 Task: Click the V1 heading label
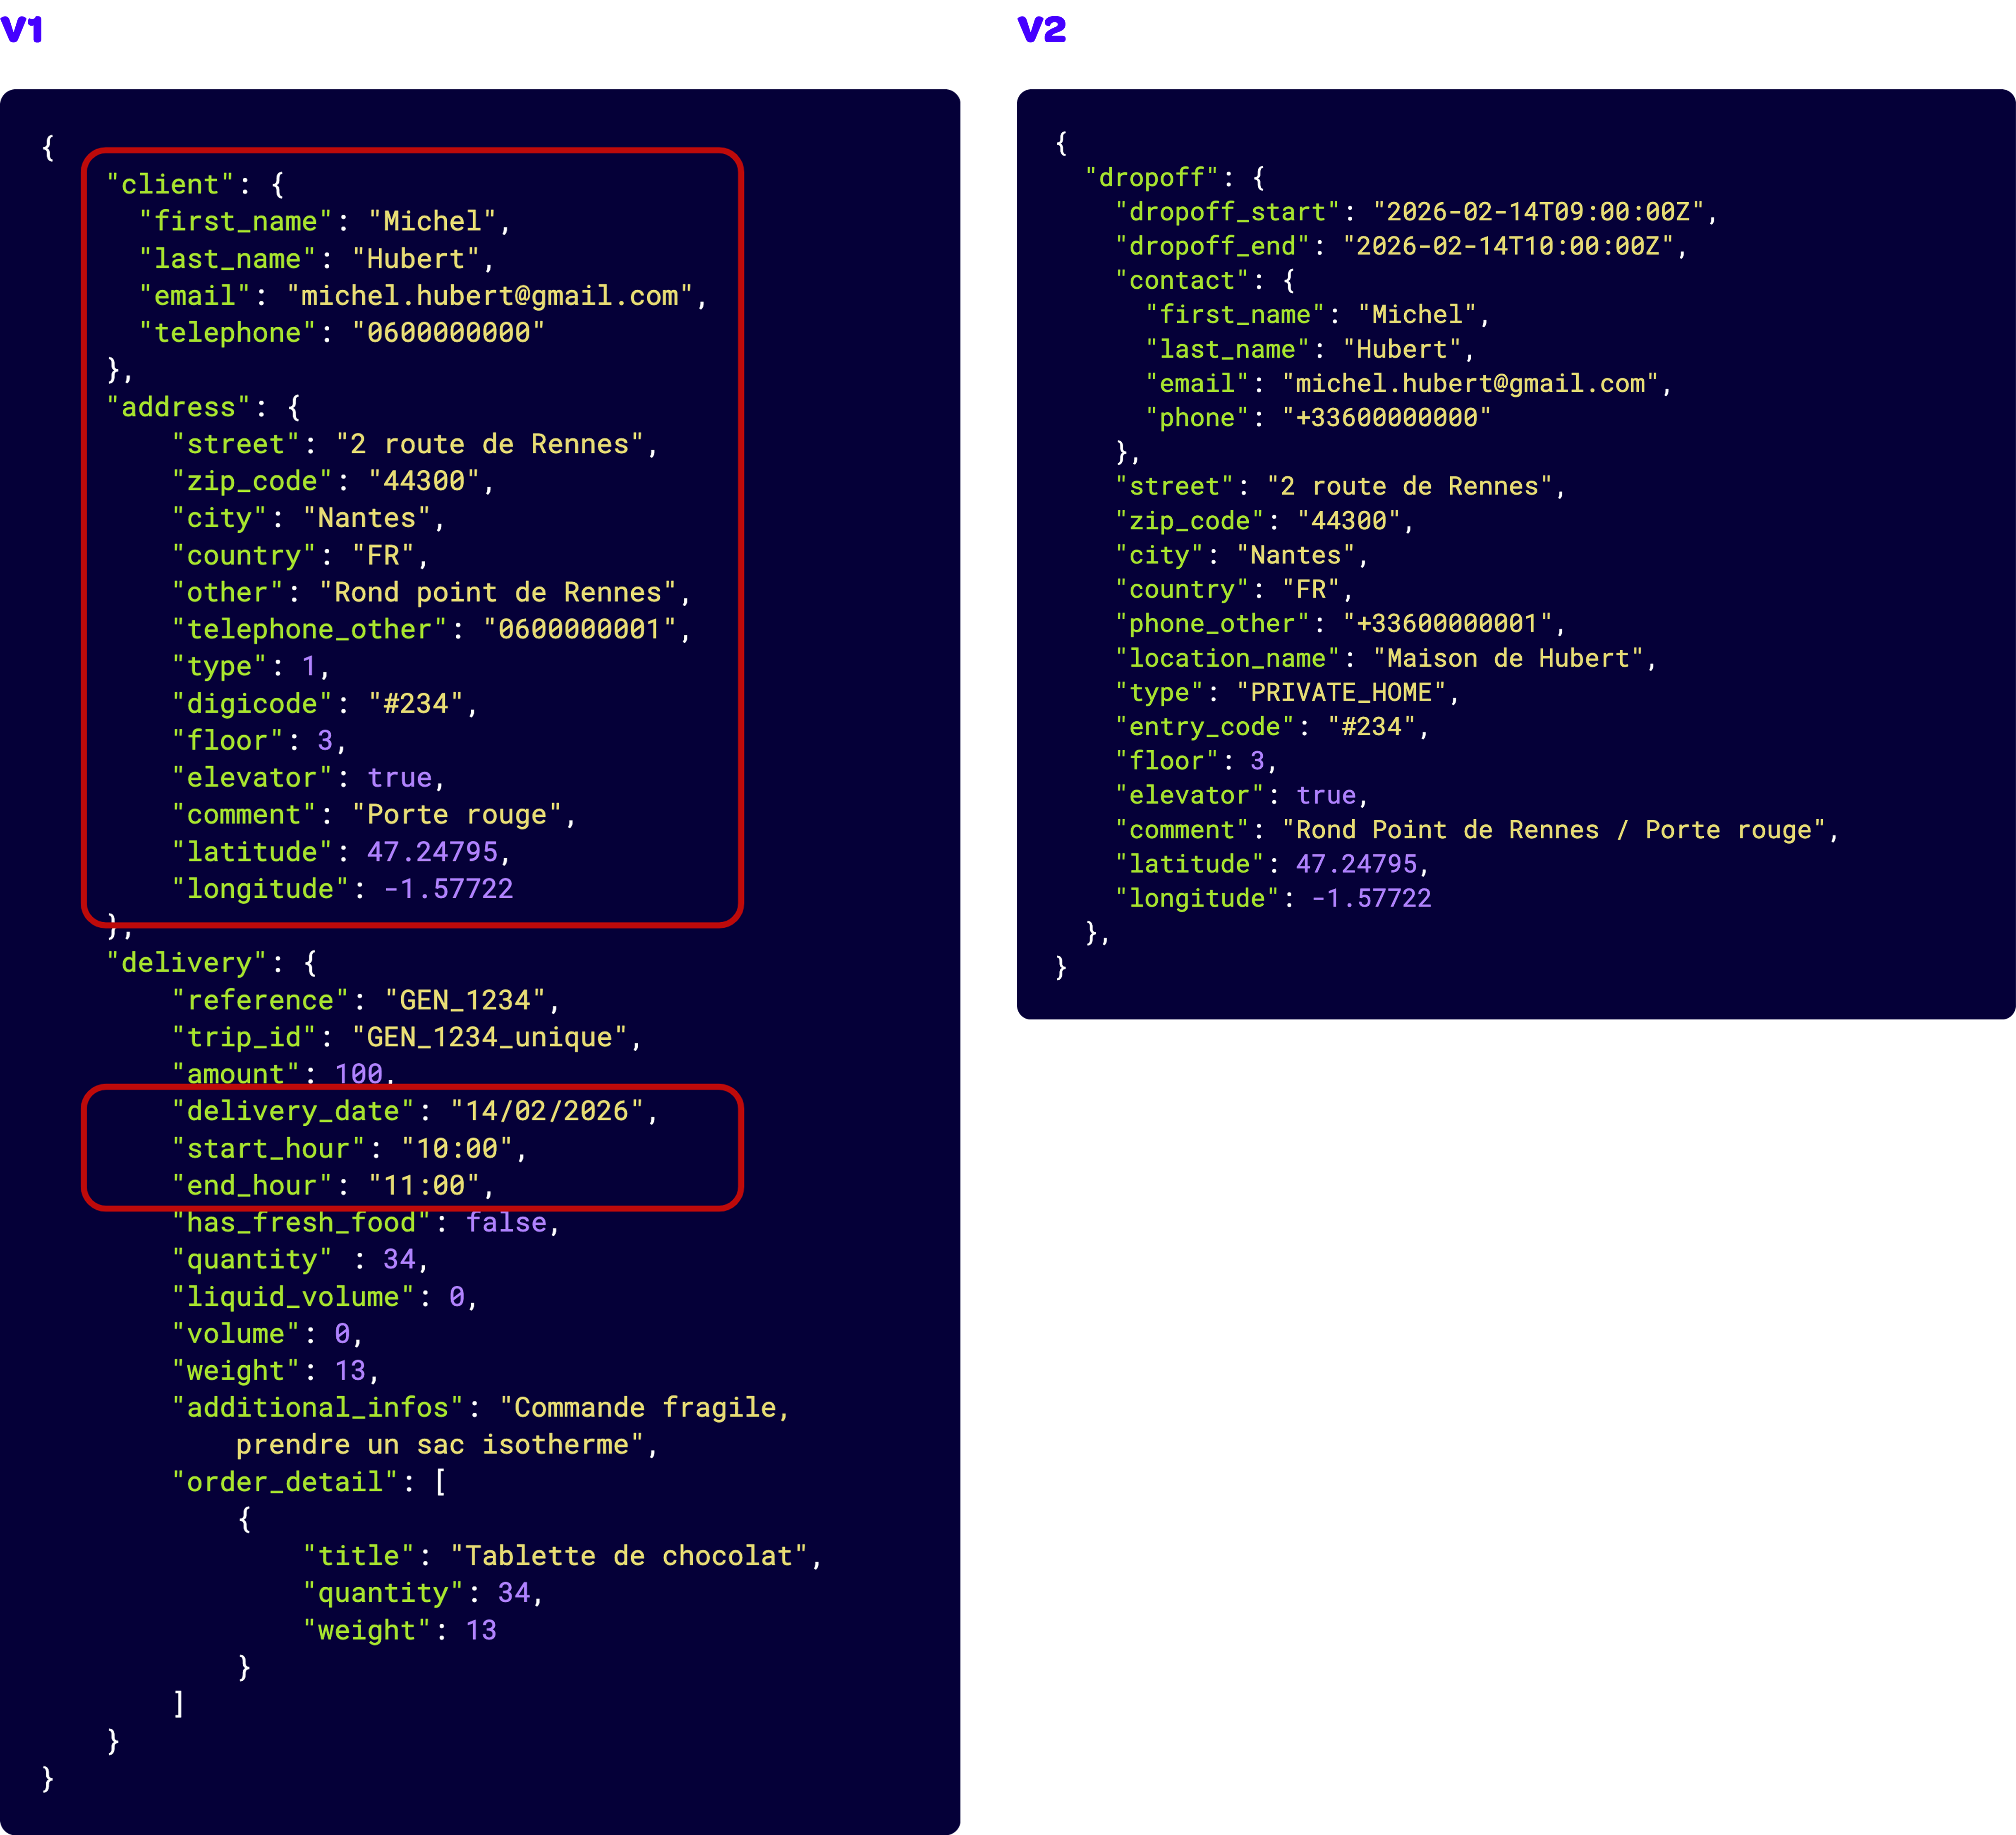tap(22, 29)
